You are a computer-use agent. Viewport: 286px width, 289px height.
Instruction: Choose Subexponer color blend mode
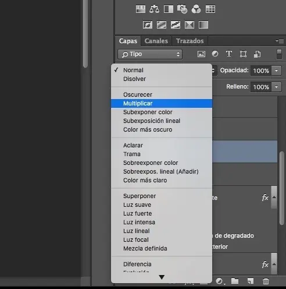point(162,112)
